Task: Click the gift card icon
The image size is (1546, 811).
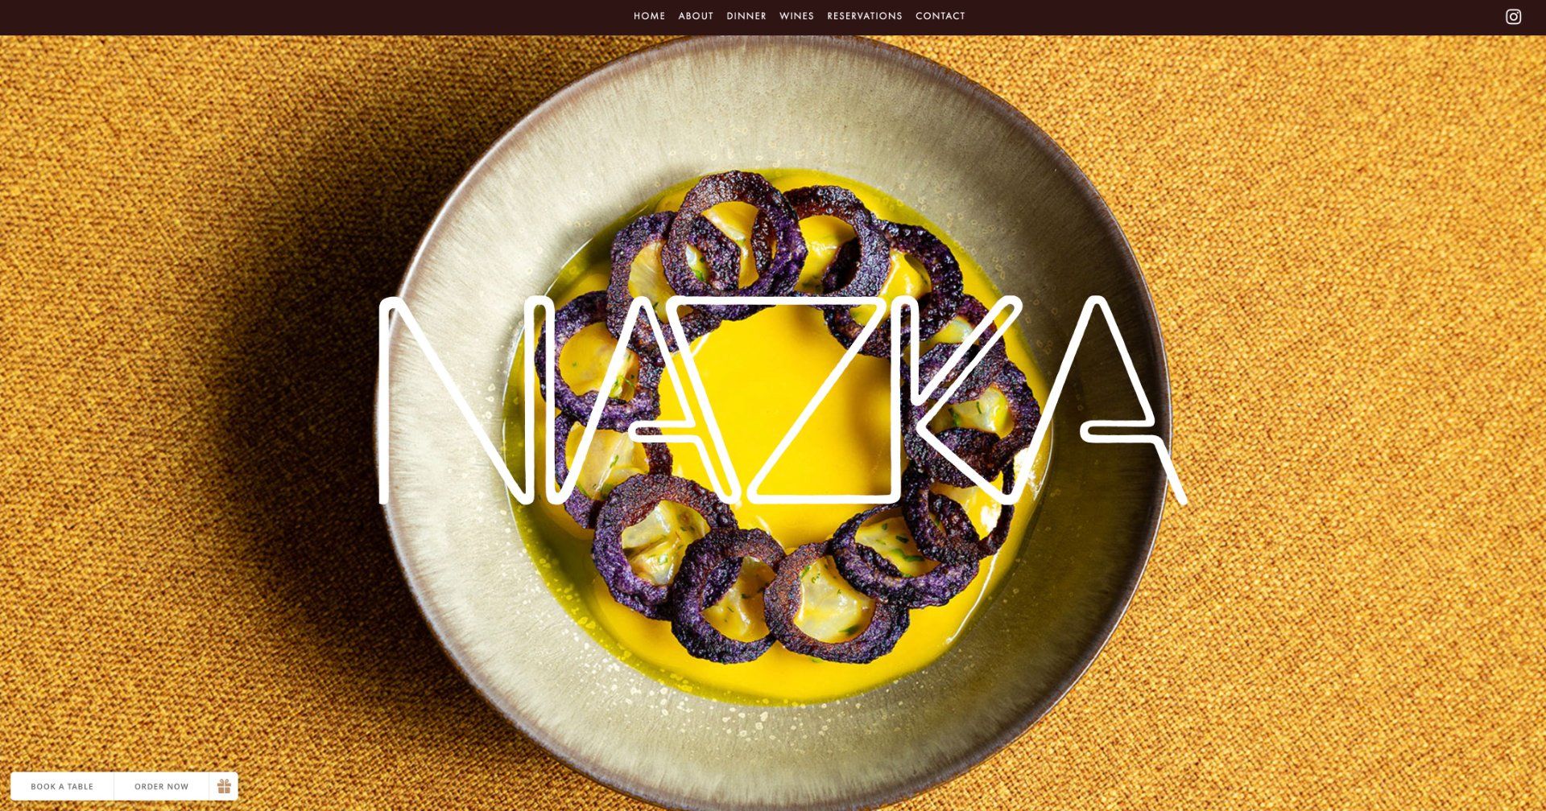Action: point(224,786)
